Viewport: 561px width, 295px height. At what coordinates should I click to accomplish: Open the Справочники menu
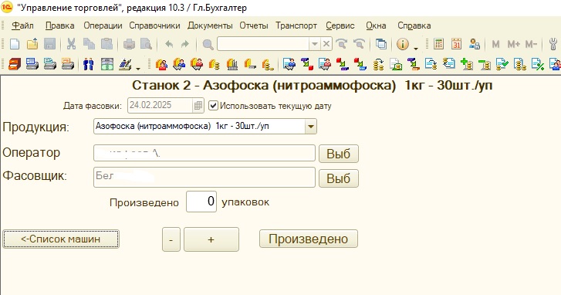click(x=154, y=25)
